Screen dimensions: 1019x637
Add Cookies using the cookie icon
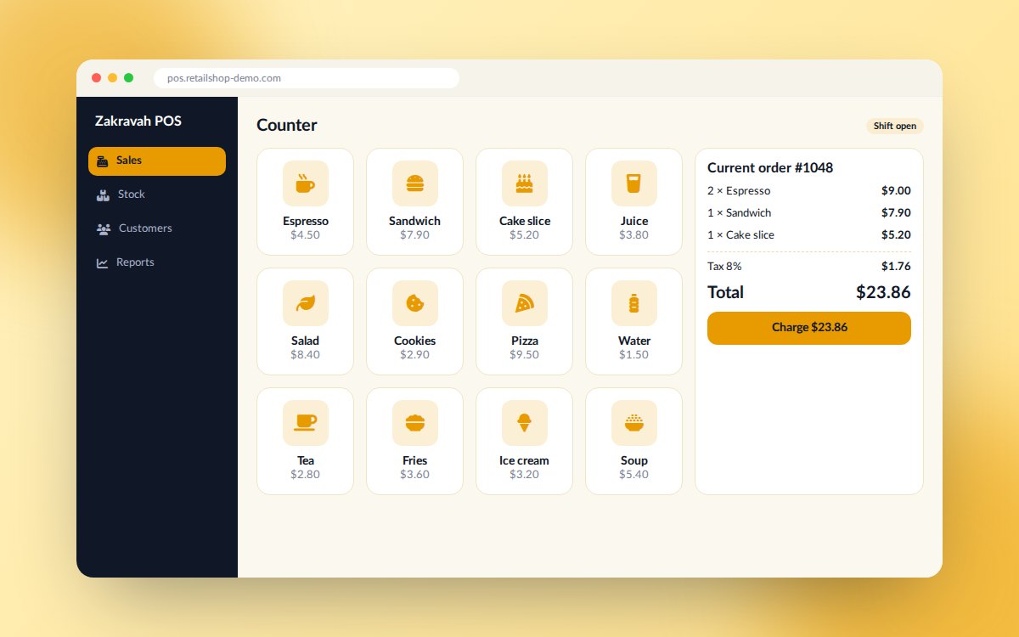pyautogui.click(x=415, y=303)
